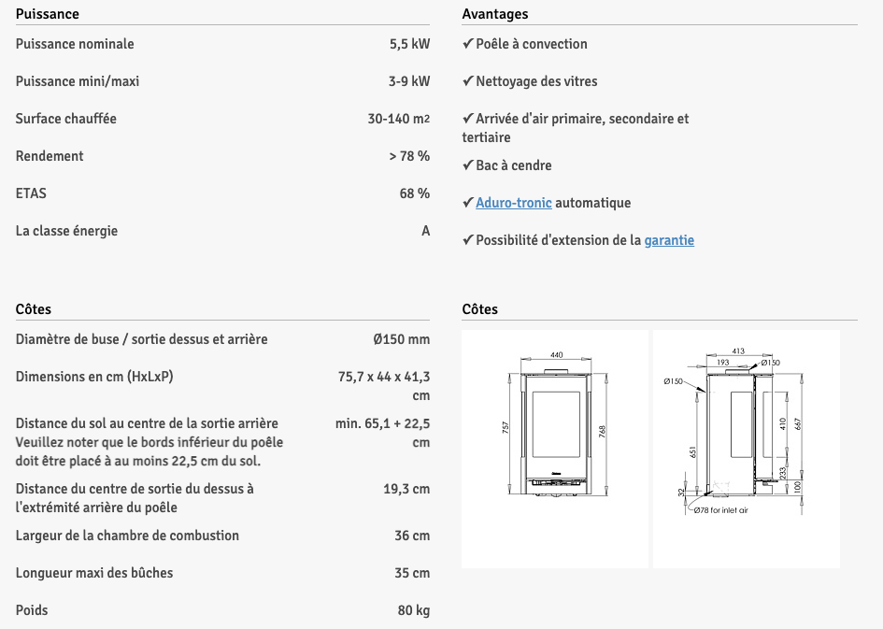The height and width of the screenshot is (629, 883).
Task: Open the Aduro-tronic link
Action: coord(514,203)
